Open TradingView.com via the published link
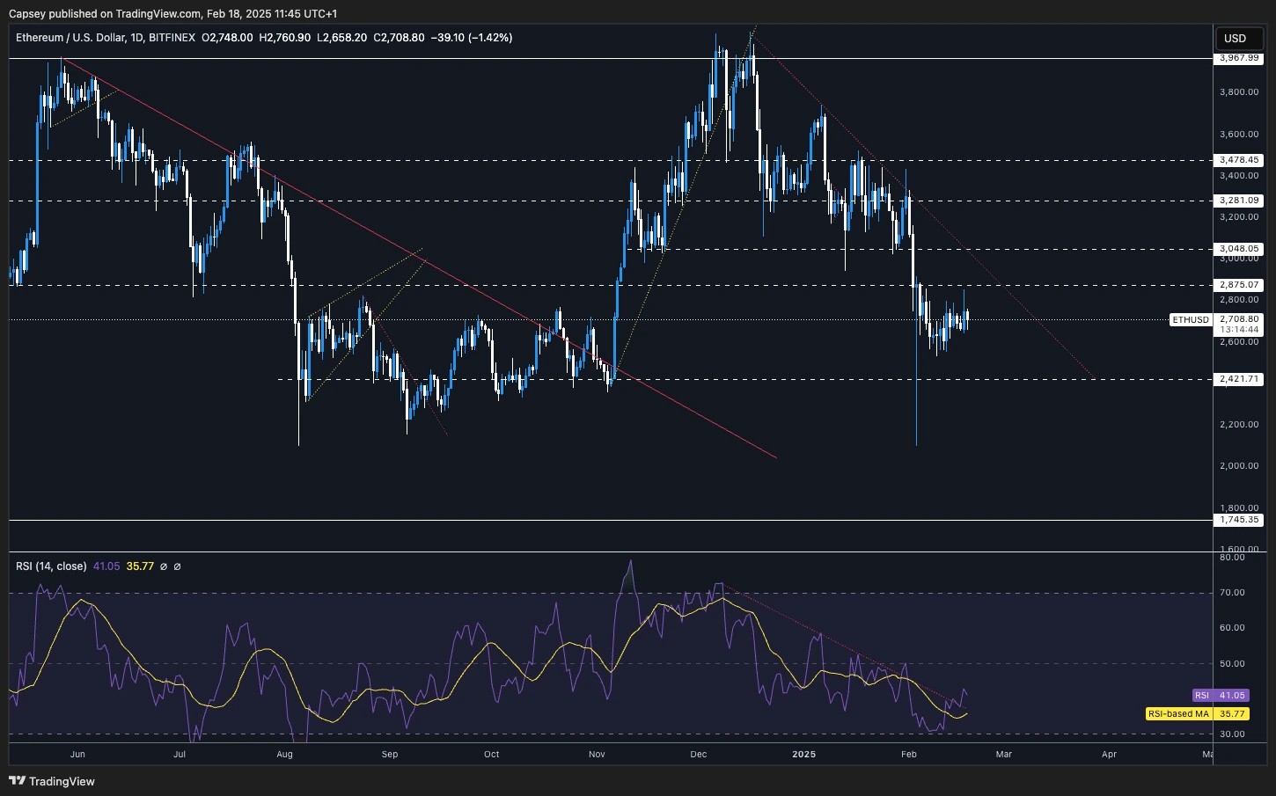This screenshot has height=796, width=1276. pos(159,13)
